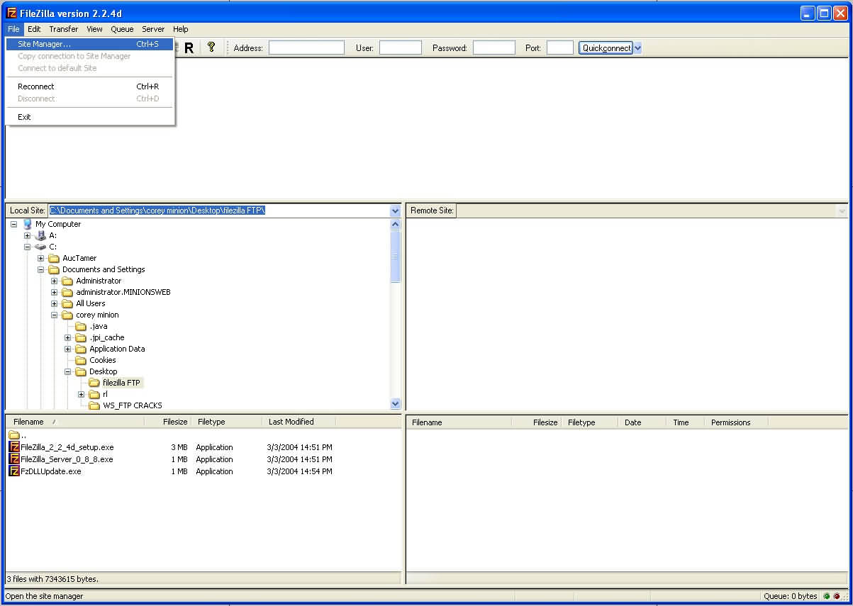Sort local files by Last Modified column
853x606 pixels.
click(299, 422)
